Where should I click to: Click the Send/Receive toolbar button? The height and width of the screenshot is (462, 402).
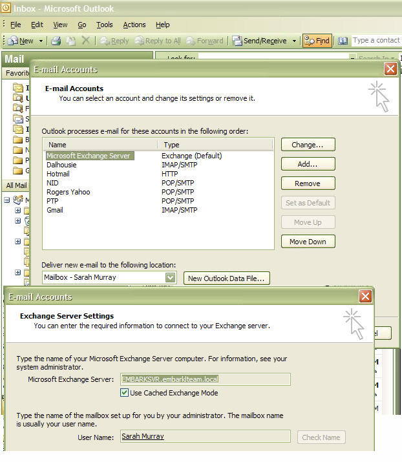pyautogui.click(x=259, y=41)
